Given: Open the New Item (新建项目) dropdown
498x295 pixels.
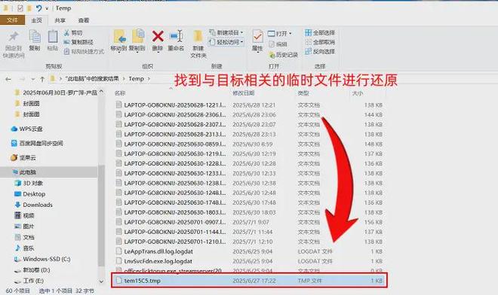Looking at the screenshot, I should 226,32.
